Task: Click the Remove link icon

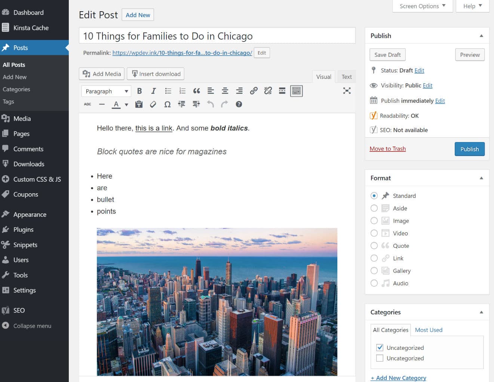Action: tap(268, 90)
